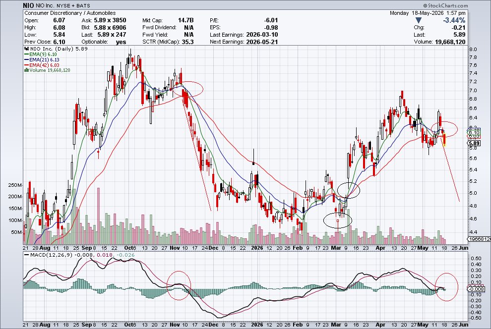Click 'Sep' on the price chart date axis
The width and height of the screenshot is (491, 329).
(87, 248)
